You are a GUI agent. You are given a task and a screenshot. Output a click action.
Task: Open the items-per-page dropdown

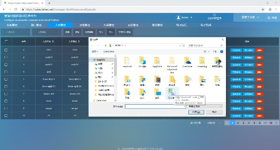coord(214,123)
